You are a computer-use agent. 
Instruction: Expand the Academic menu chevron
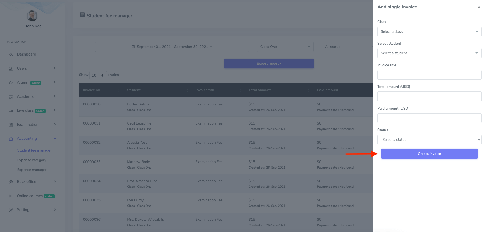pos(55,96)
